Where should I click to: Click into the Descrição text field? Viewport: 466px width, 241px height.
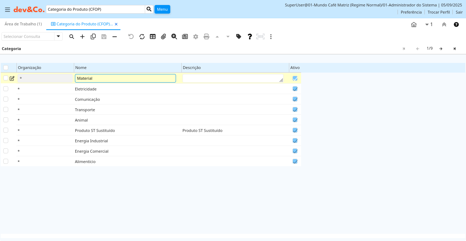coord(232,78)
